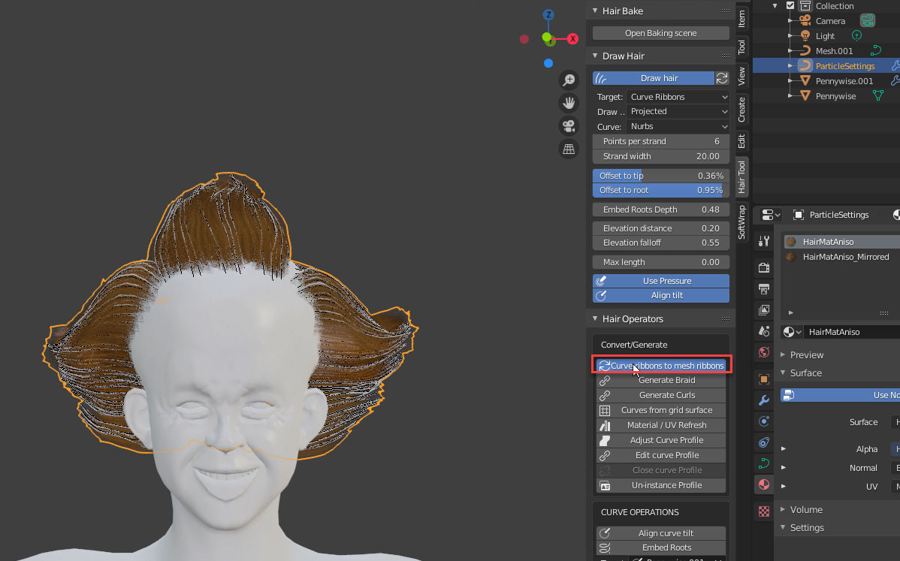
Task: Open the Render properties tab icon
Action: pyautogui.click(x=764, y=268)
